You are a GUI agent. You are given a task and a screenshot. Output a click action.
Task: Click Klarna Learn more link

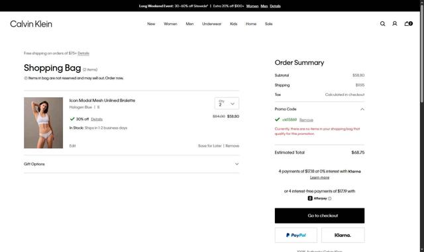tap(319, 177)
